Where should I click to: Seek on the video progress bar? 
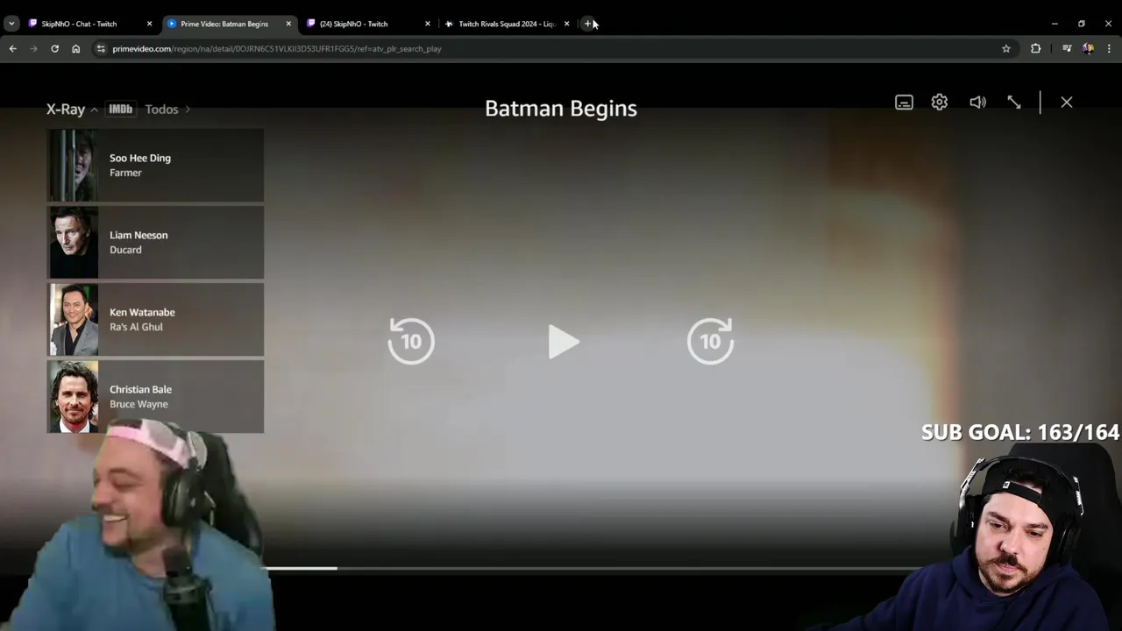[587, 569]
